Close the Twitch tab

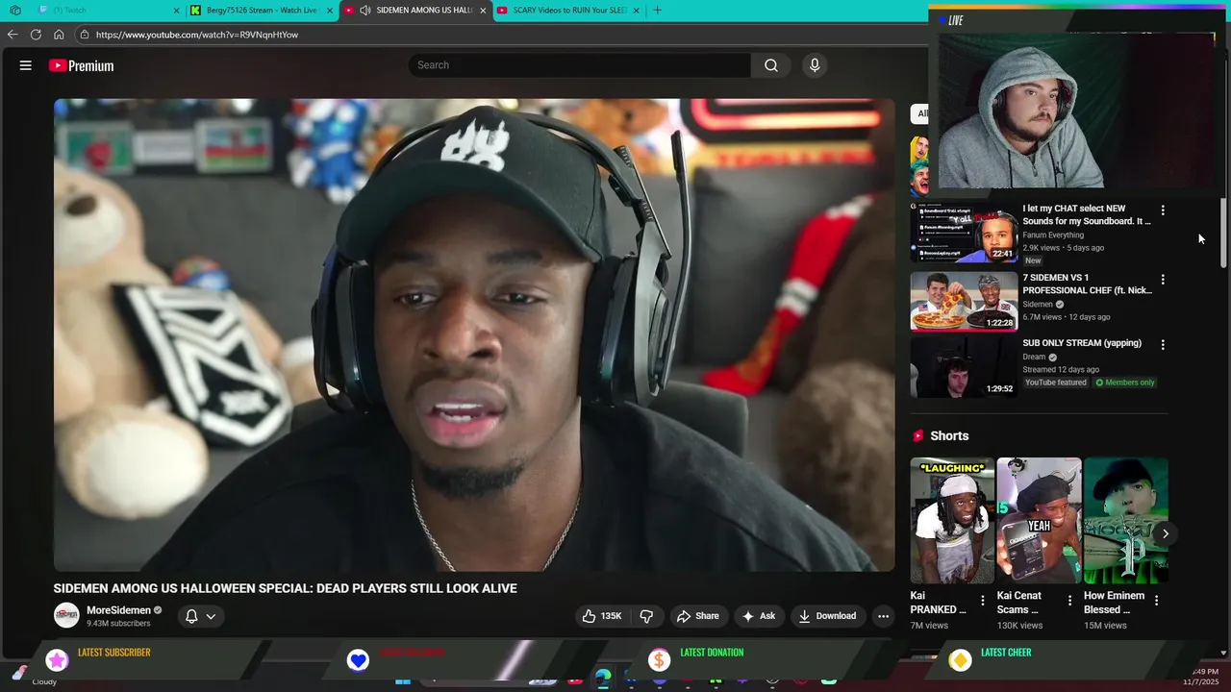point(177,11)
